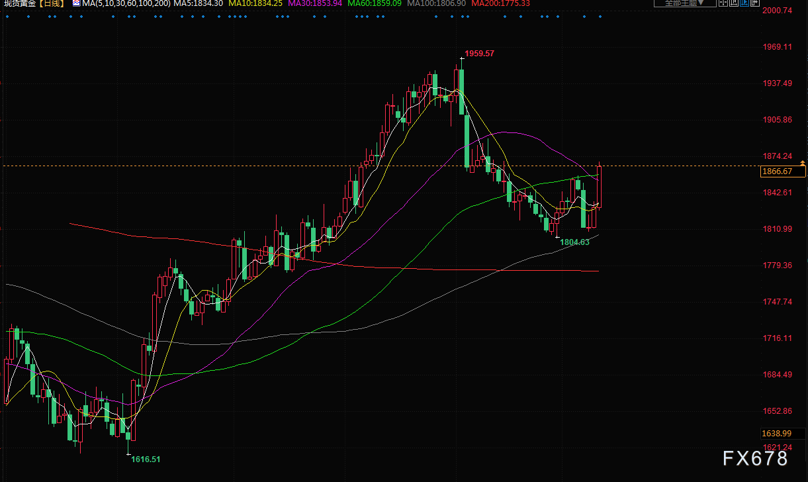Click the 1804.63 swing low label
The width and height of the screenshot is (808, 482).
click(574, 242)
